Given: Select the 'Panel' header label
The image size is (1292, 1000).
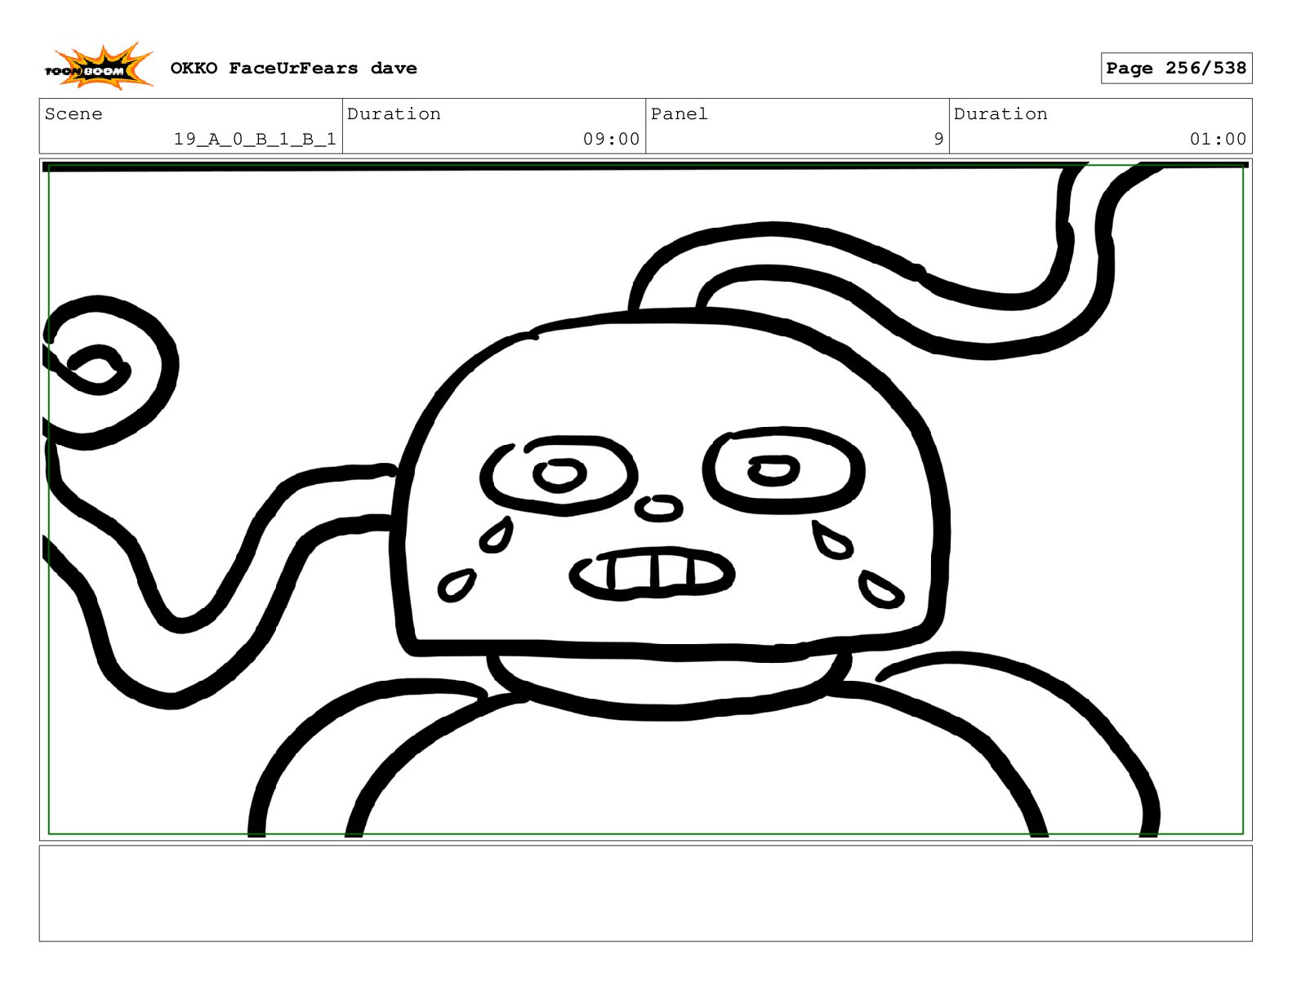Looking at the screenshot, I should pyautogui.click(x=679, y=114).
